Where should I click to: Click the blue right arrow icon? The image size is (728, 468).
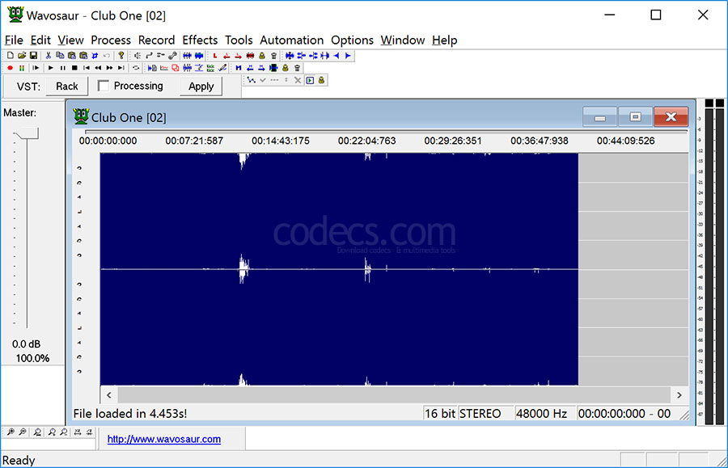click(348, 56)
